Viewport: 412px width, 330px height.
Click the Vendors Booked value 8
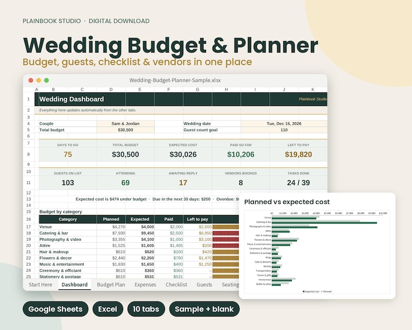241,182
